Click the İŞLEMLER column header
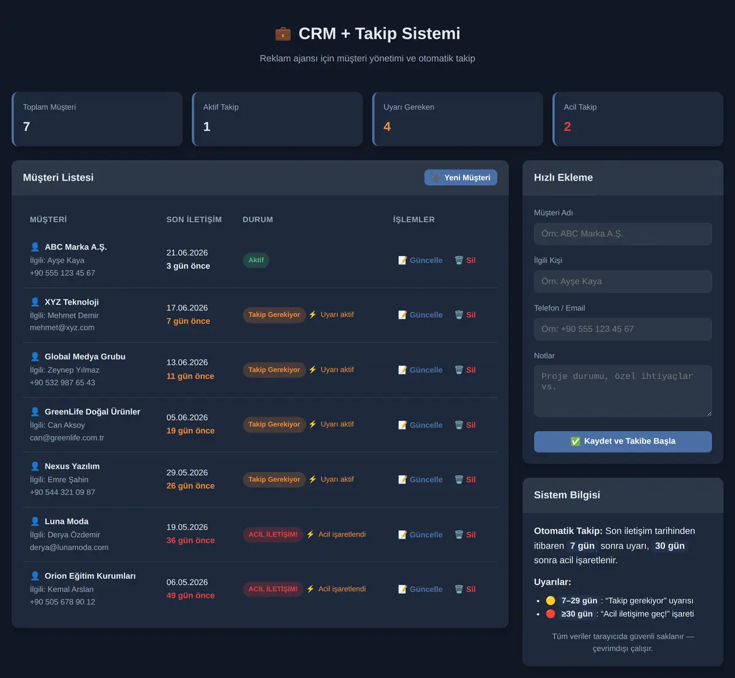 [414, 219]
